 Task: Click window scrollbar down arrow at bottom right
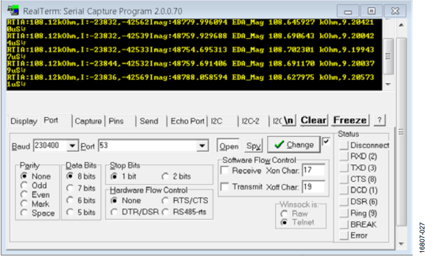click(x=402, y=244)
